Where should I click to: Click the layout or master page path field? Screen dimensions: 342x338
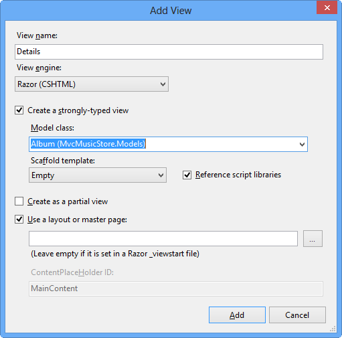click(163, 239)
